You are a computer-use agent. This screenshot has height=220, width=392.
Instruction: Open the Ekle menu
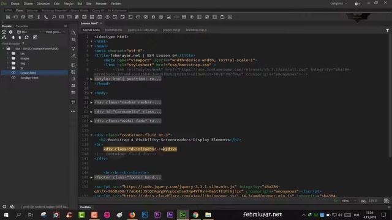(57, 4)
